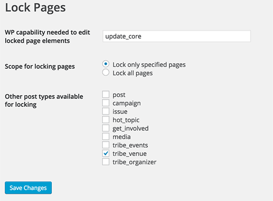Select the "Lock all pages" option
Viewport: 273px width, 201px height.
(x=105, y=73)
